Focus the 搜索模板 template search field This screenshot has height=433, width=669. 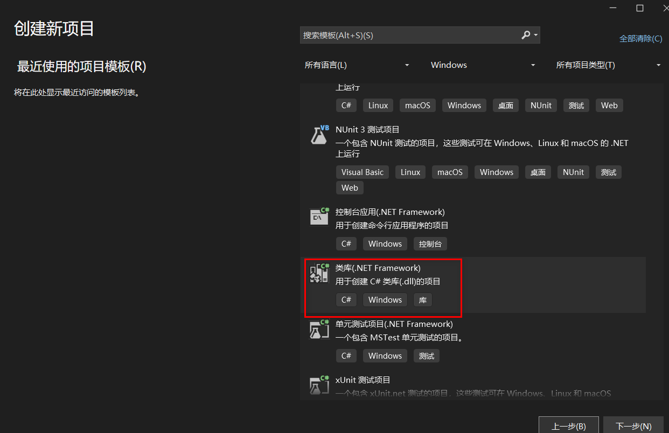409,35
